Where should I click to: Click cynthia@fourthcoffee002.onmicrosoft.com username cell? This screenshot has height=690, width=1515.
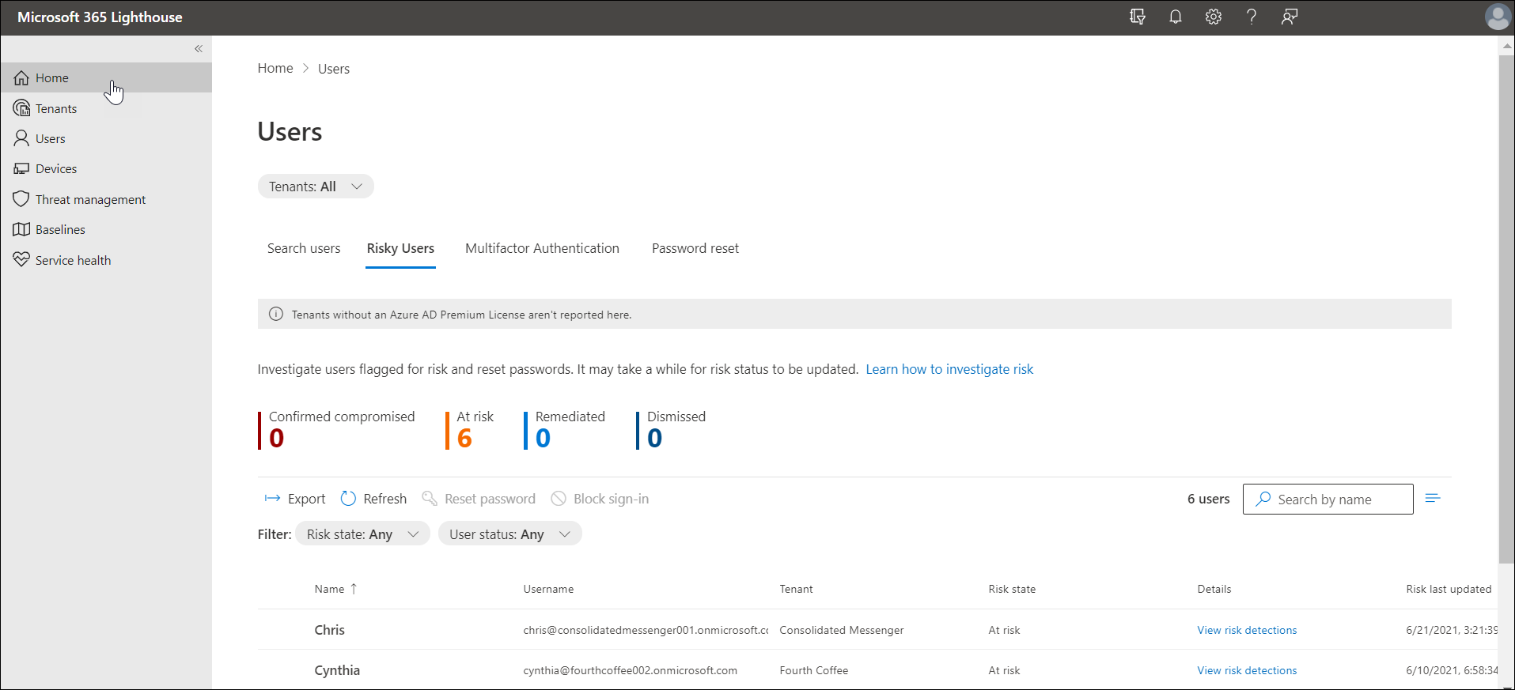point(630,670)
